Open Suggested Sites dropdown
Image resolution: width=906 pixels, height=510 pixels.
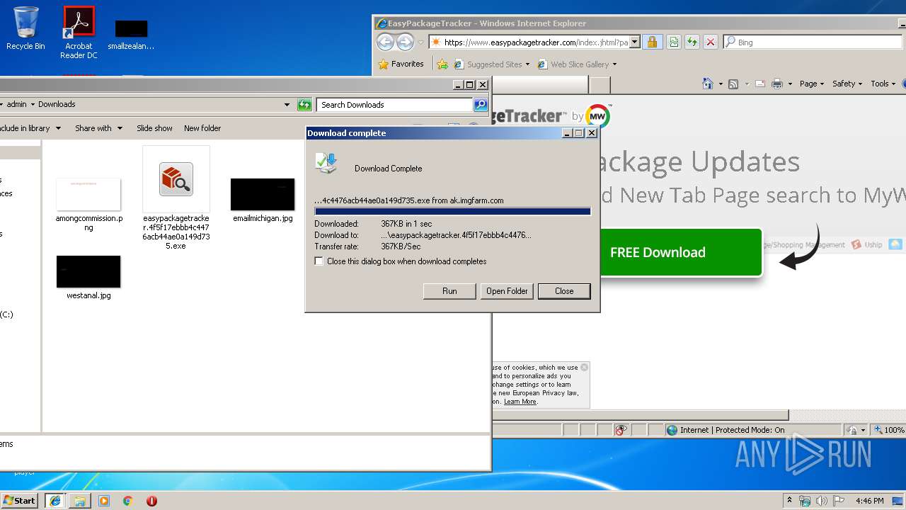click(493, 64)
